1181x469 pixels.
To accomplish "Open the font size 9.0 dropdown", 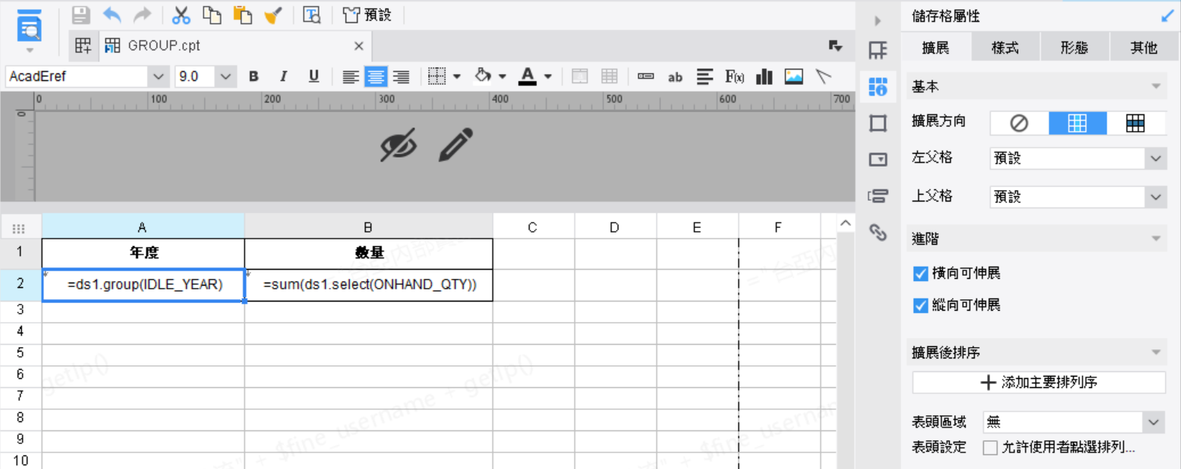I will pyautogui.click(x=225, y=77).
